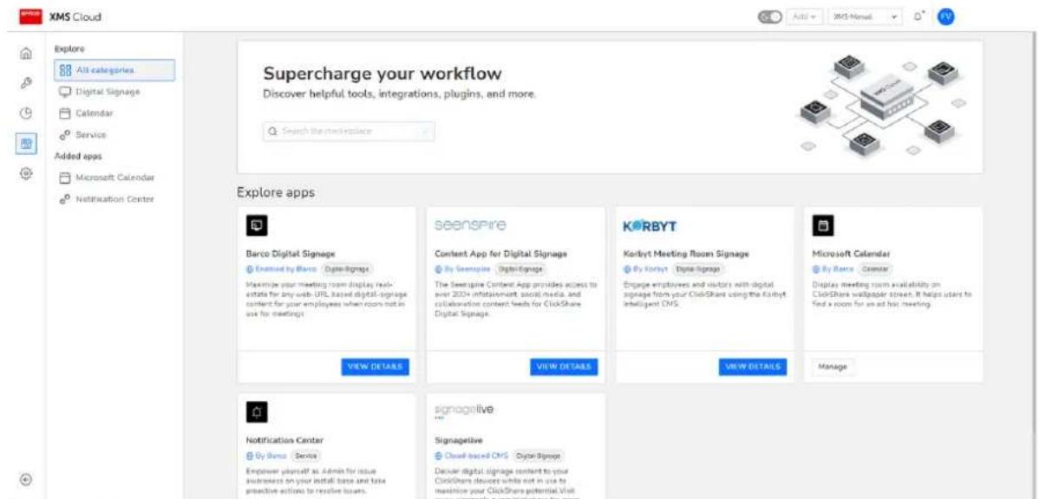This screenshot has height=499, width=1039.
Task: Click the Signagelive logo on its card
Action: [x=465, y=412]
